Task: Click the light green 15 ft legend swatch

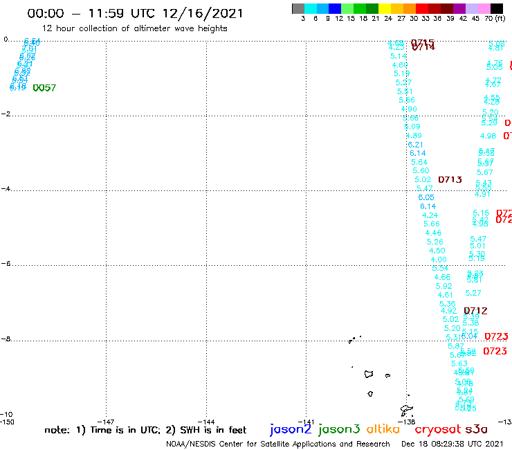Action: 347,8
